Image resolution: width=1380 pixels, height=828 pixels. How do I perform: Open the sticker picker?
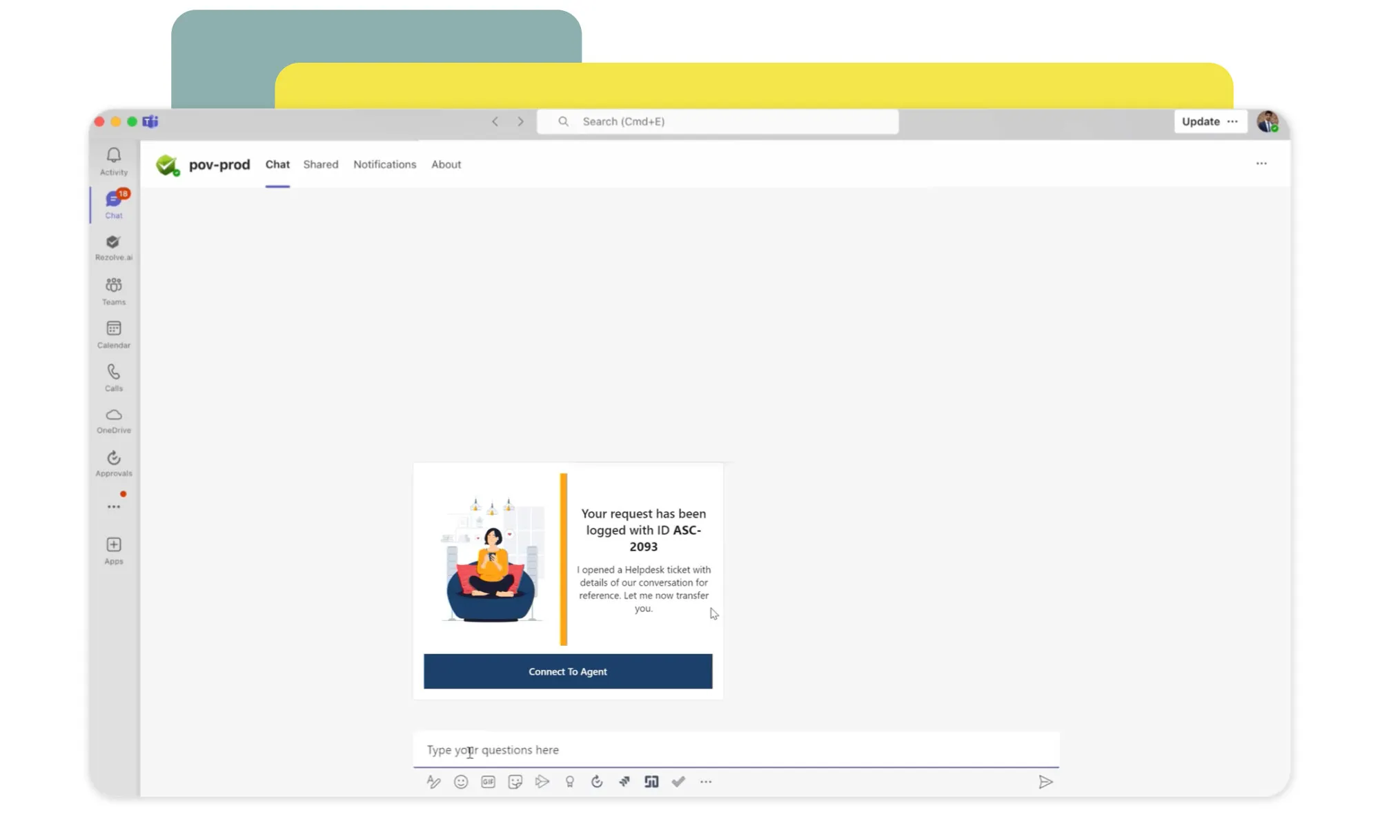pyautogui.click(x=515, y=782)
